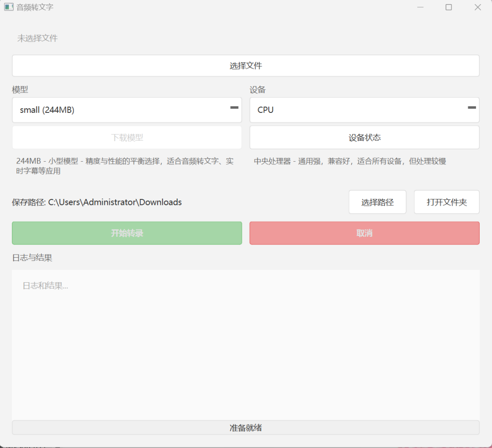Click the 设备 label

pos(257,90)
